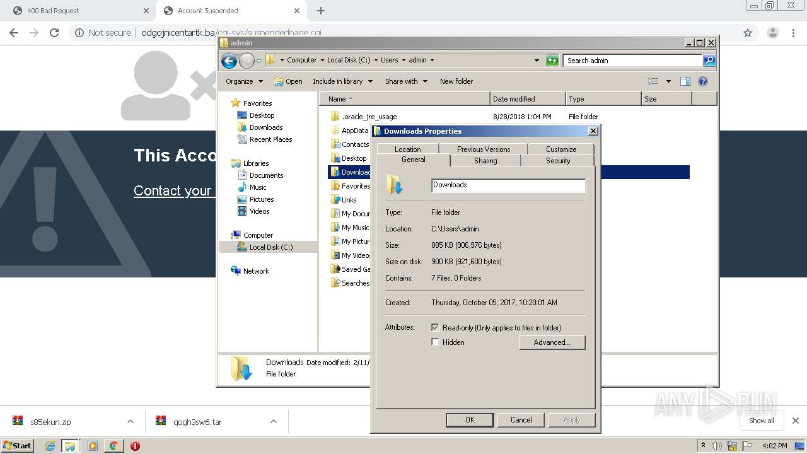Image resolution: width=807 pixels, height=454 pixels.
Task: Switch to the Sharing tab
Action: [x=485, y=161]
